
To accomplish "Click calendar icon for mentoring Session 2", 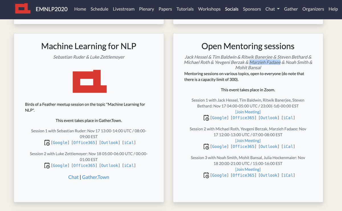I will tap(206, 146).
